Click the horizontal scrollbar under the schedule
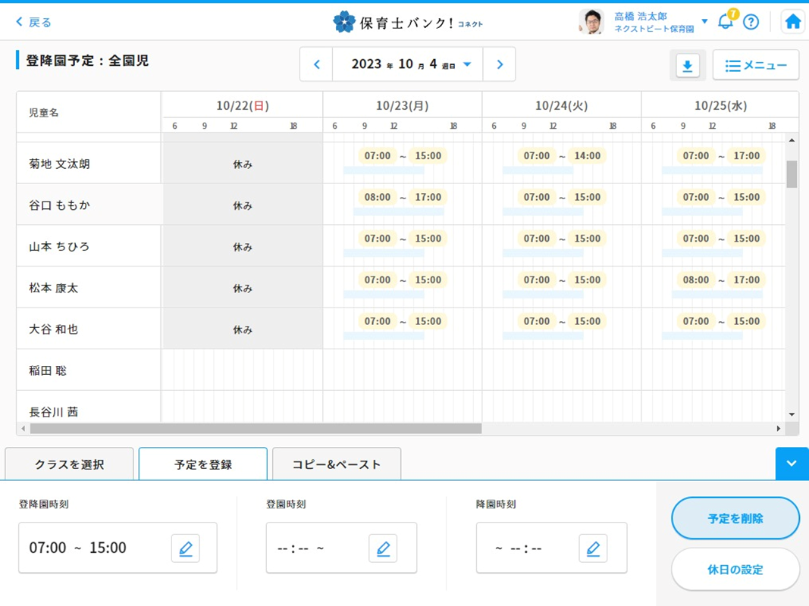Viewport: 809px width, 606px height. click(x=256, y=429)
